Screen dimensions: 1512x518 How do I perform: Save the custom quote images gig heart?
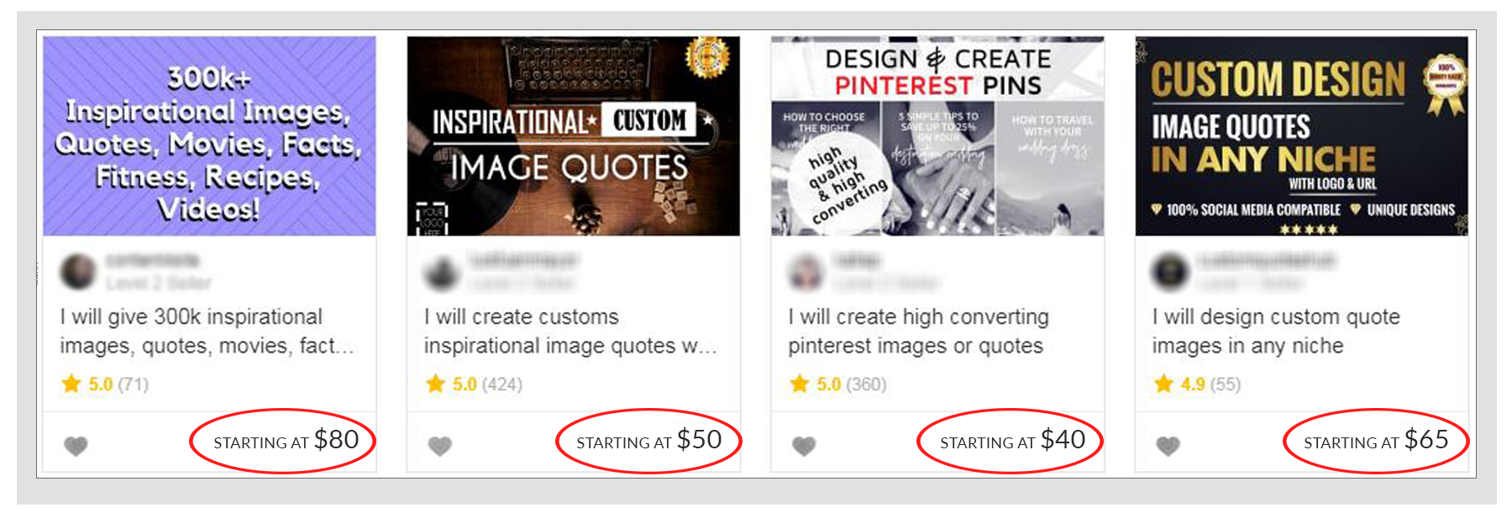[1168, 446]
